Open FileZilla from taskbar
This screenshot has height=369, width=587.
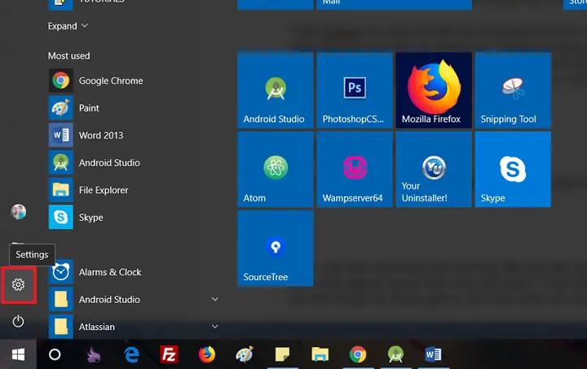[170, 354]
